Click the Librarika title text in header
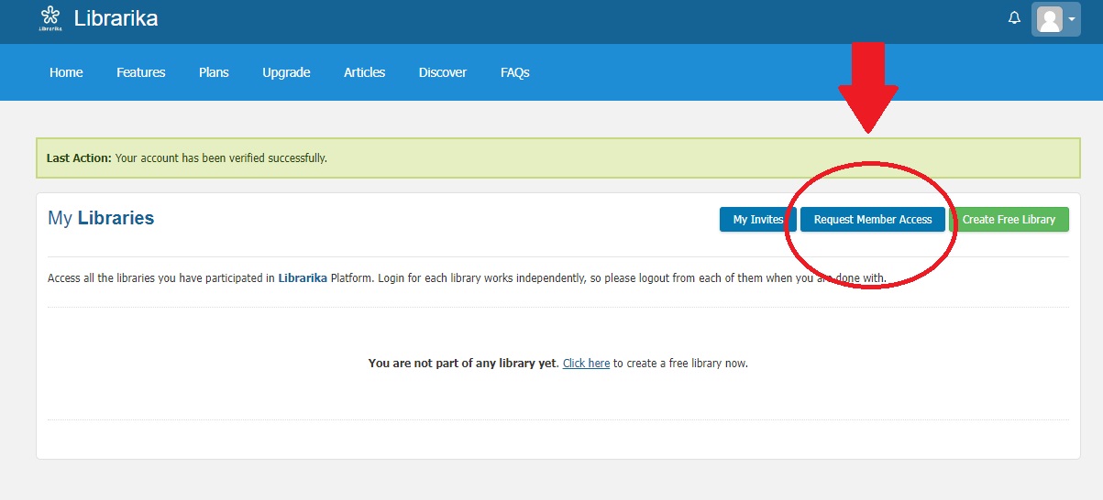Screen dimensions: 1103x500 pos(116,17)
